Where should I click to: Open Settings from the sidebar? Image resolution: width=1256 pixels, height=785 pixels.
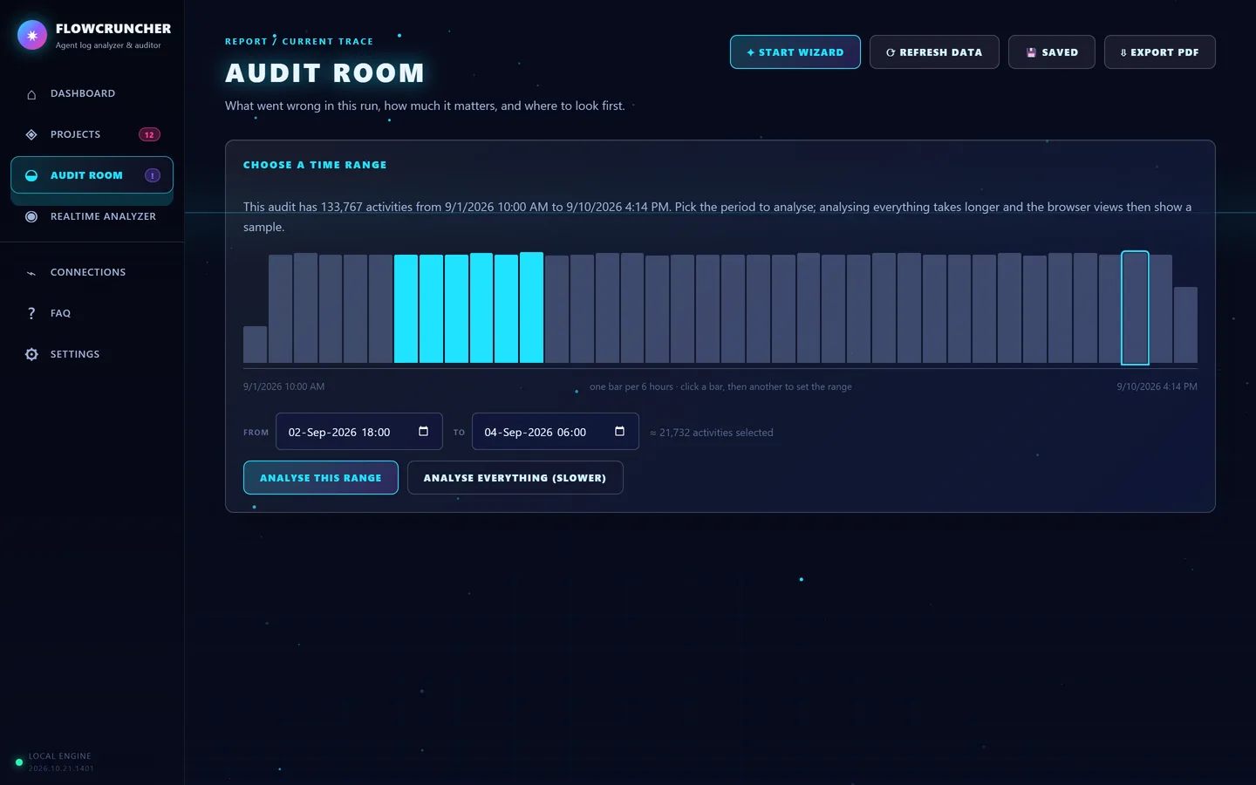pos(92,354)
